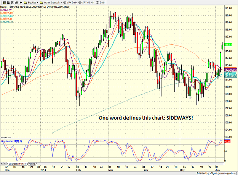Click the IWM iShares Russell 2000 title text
Viewport: 238px width, 175px height.
point(35,7)
